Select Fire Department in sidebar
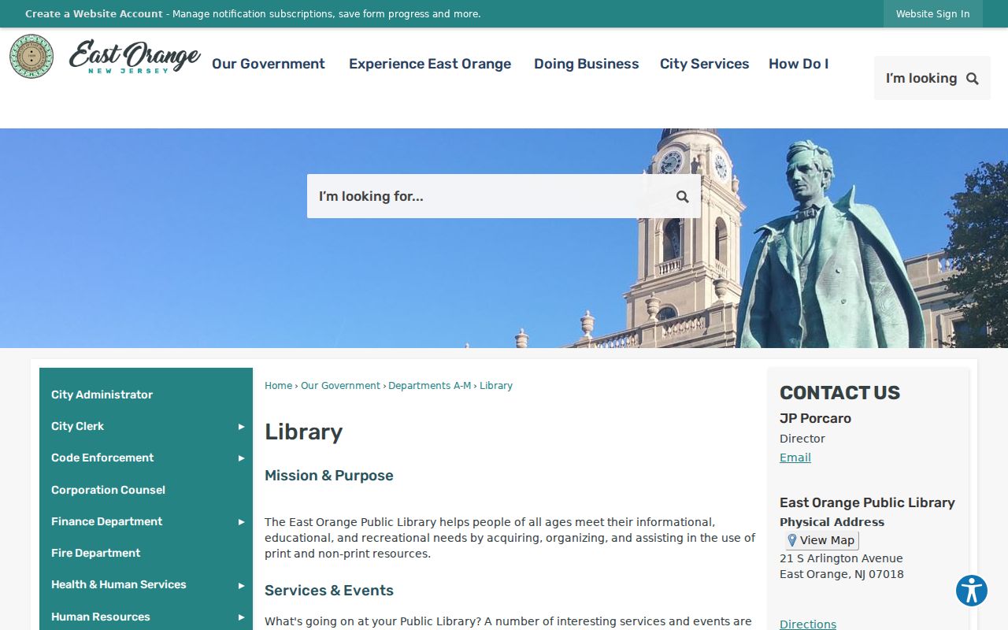 [96, 553]
